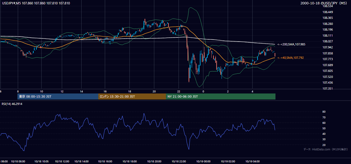Click hour mark 12 on price chart axis
Viewport: 351px width, 164px height.
coord(62,91)
